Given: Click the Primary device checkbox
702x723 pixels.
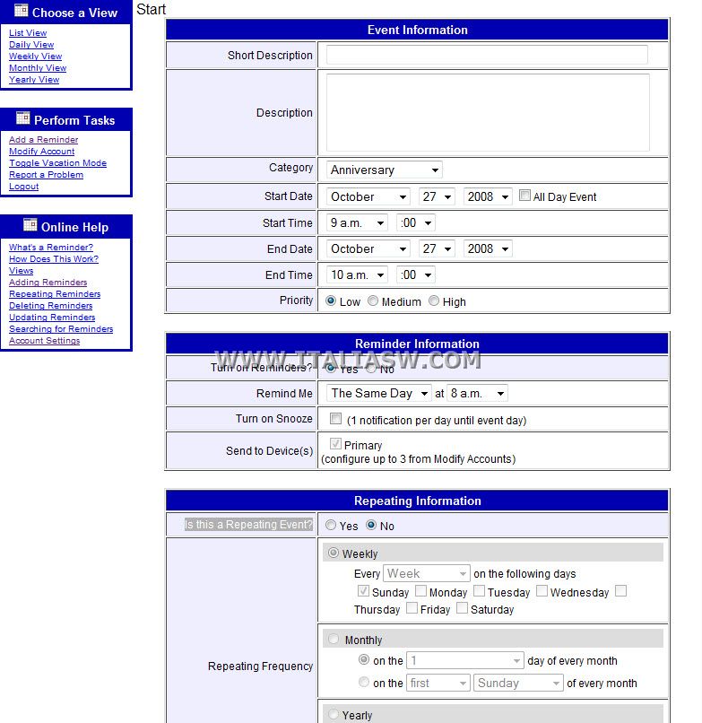Looking at the screenshot, I should (x=335, y=443).
